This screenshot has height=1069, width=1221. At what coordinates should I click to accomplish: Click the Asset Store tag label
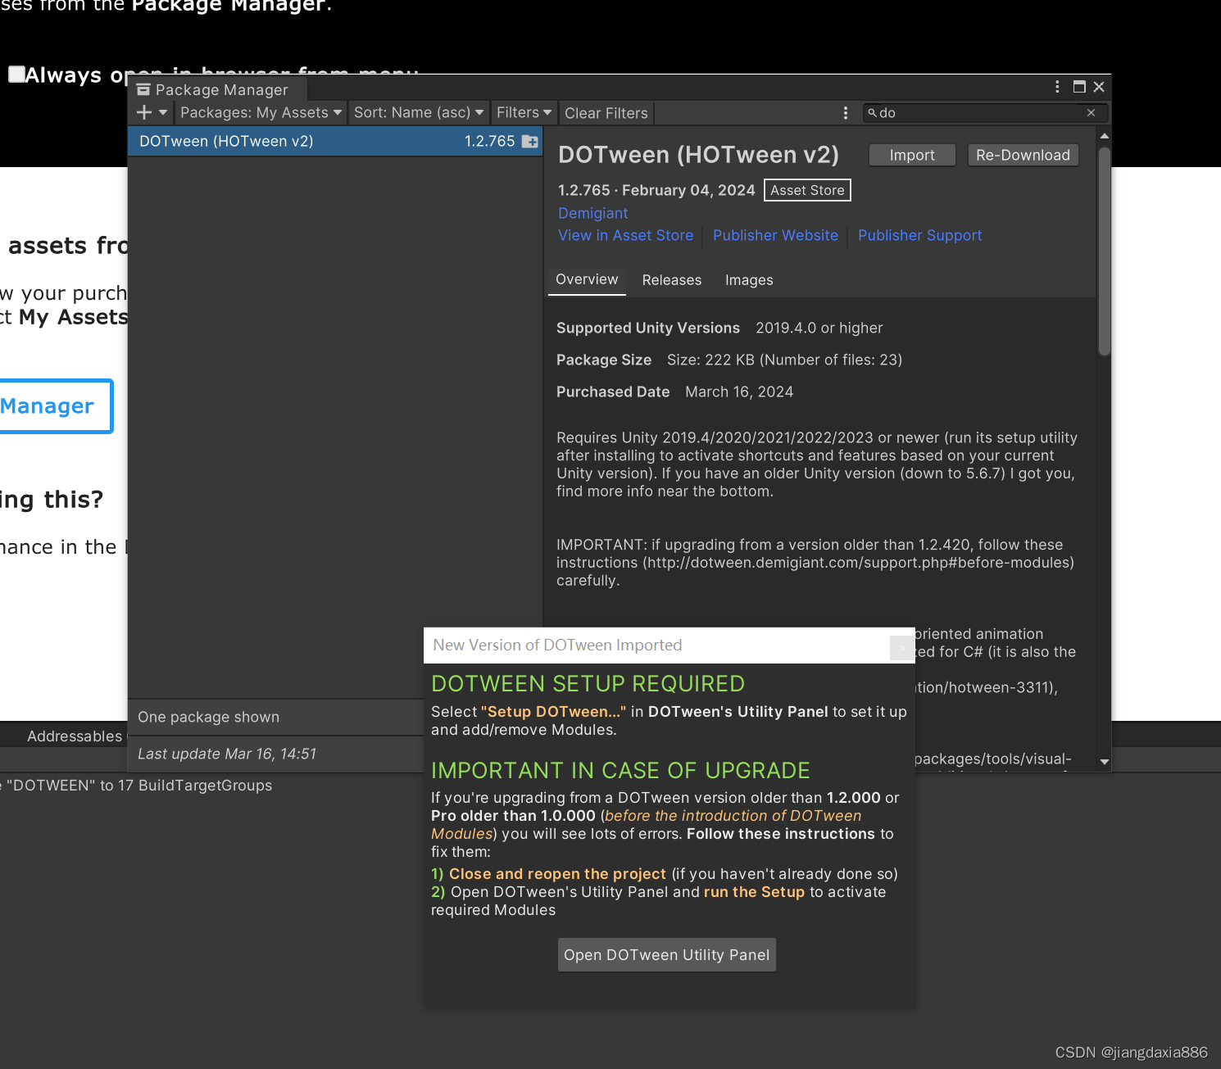coord(807,190)
